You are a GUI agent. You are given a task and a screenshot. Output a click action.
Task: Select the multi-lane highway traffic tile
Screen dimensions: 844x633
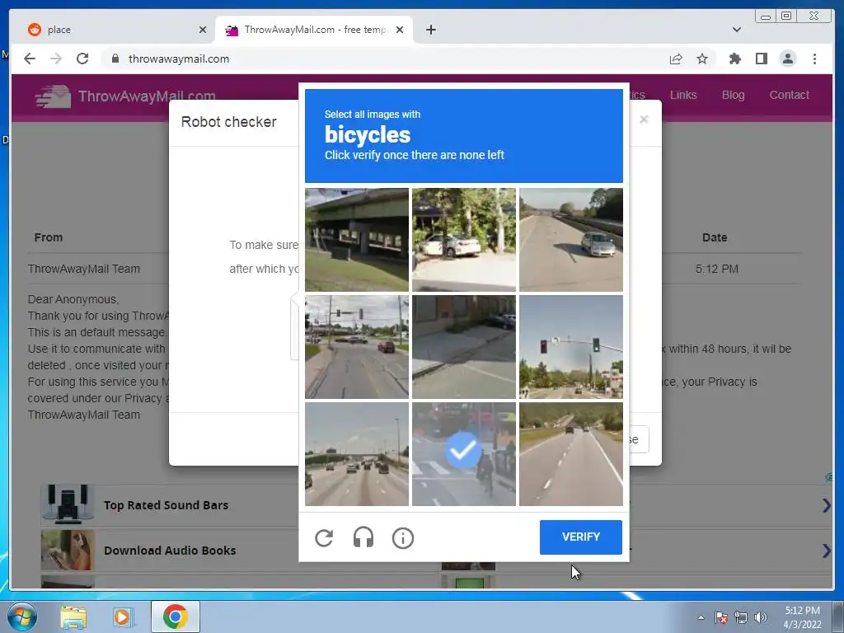pos(357,454)
